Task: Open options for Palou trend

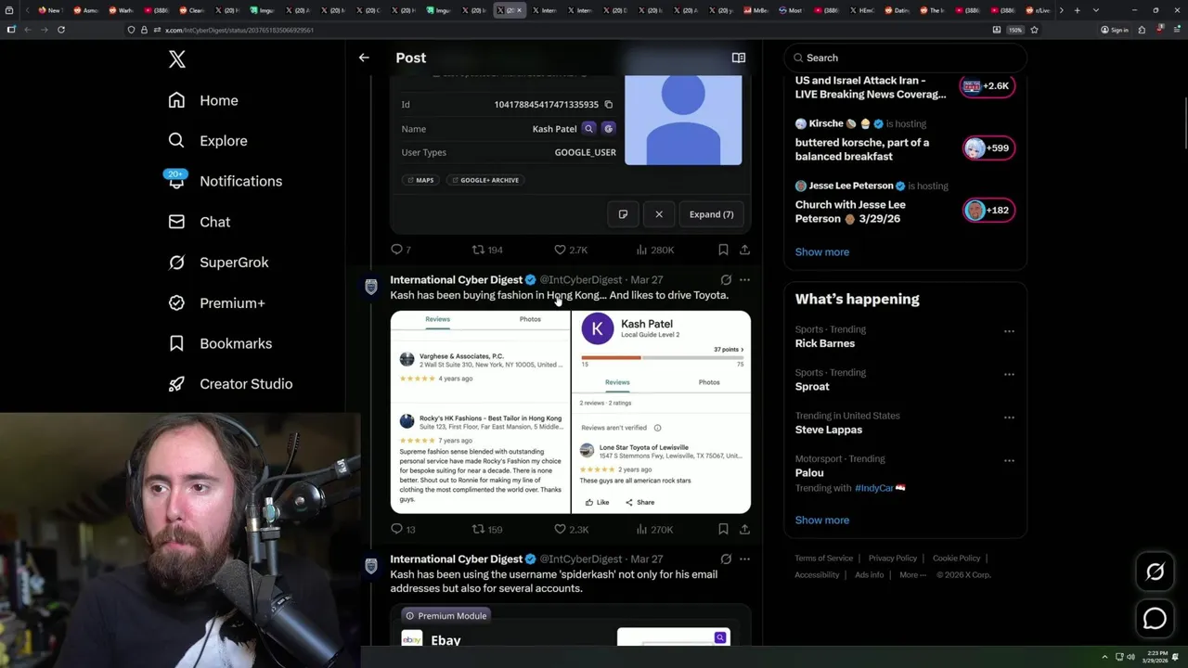Action: (1009, 461)
